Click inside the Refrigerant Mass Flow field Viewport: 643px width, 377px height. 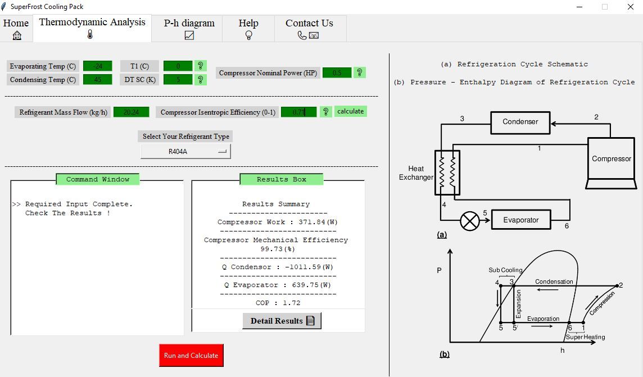(x=131, y=111)
